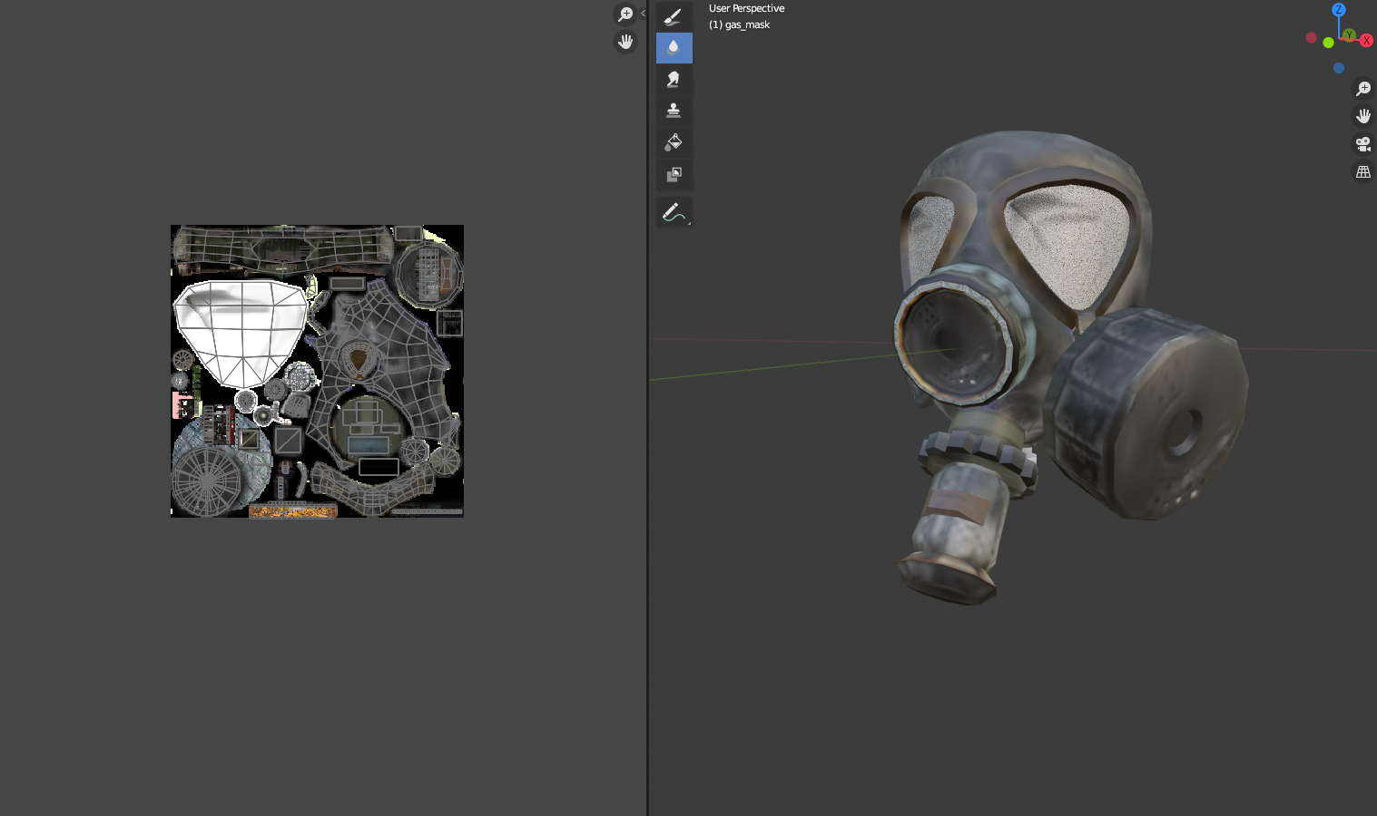Click the -X red ball on the navigation gizmo

[1311, 37]
